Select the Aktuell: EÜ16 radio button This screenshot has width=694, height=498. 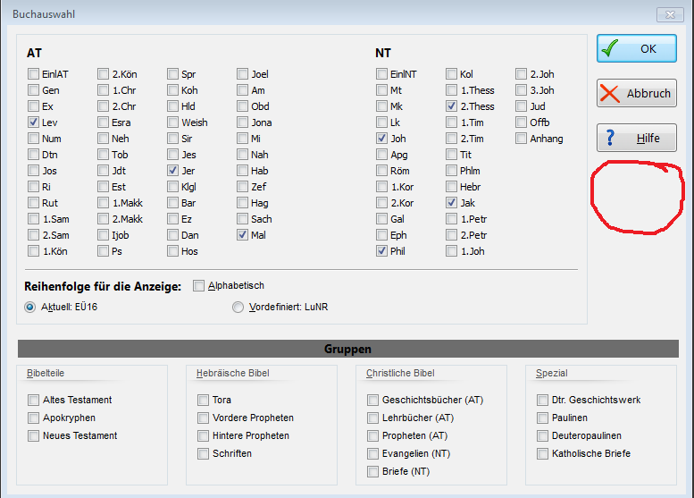29,307
